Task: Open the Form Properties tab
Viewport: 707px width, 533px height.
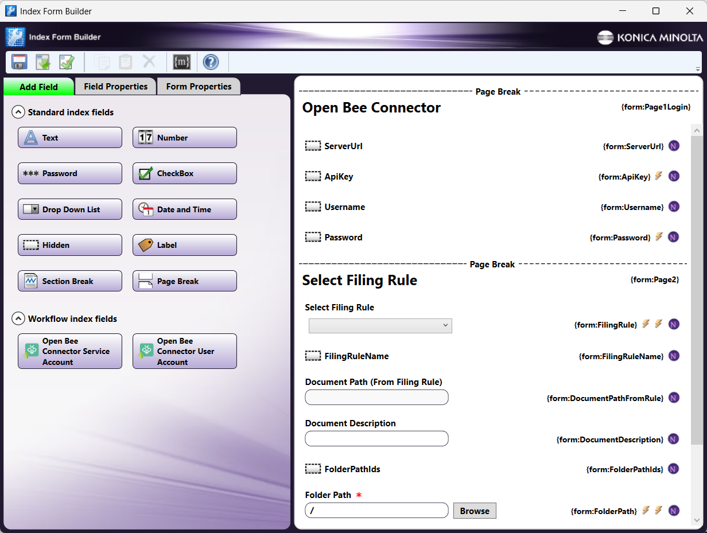Action: coord(199,86)
